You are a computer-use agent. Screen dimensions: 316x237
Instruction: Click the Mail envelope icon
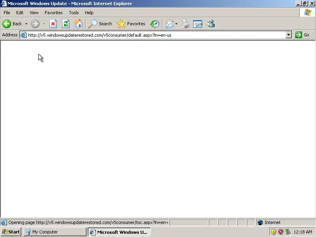(x=170, y=24)
